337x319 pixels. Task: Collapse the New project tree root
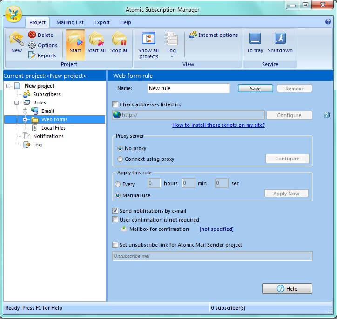pos(8,86)
